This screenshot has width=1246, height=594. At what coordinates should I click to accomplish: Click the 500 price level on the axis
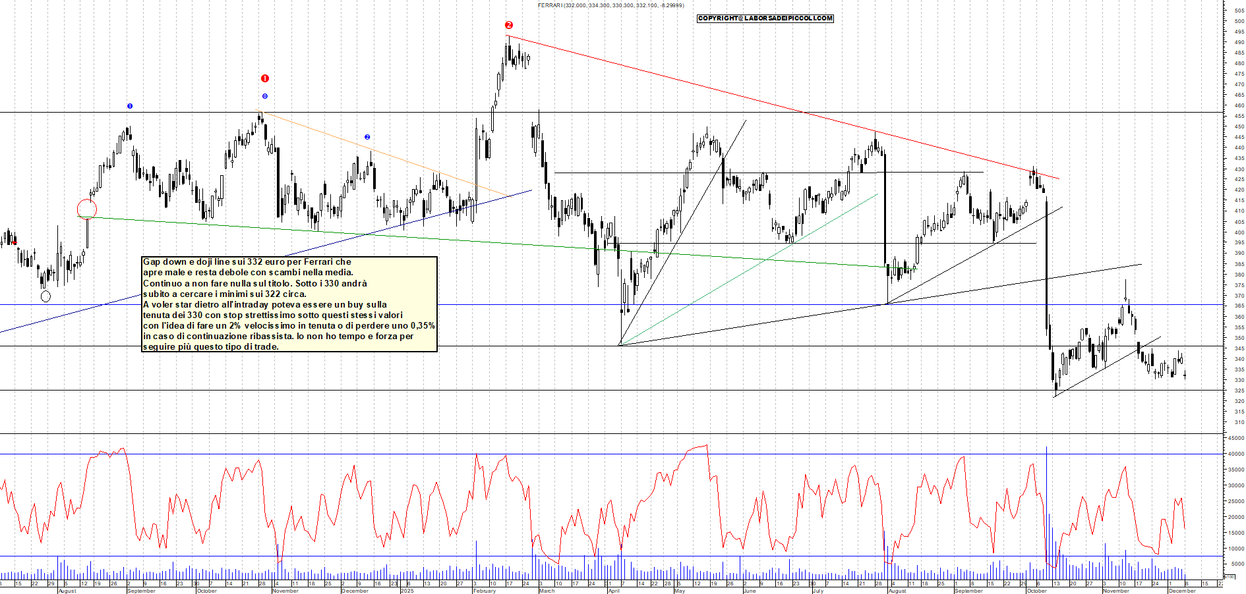pos(1239,21)
